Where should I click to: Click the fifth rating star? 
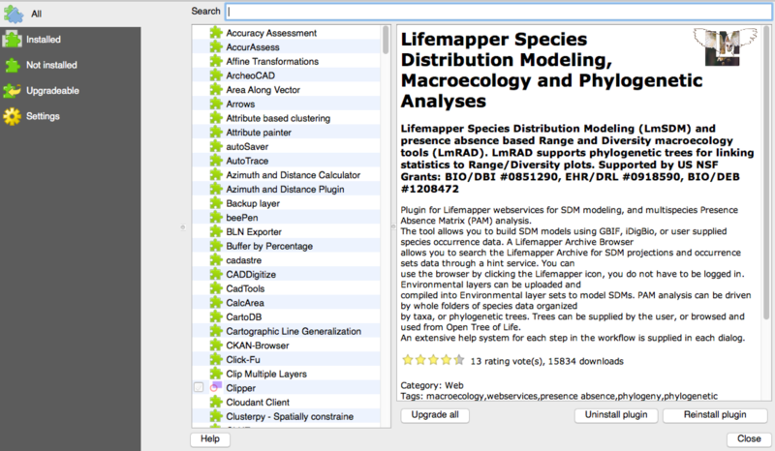(459, 360)
